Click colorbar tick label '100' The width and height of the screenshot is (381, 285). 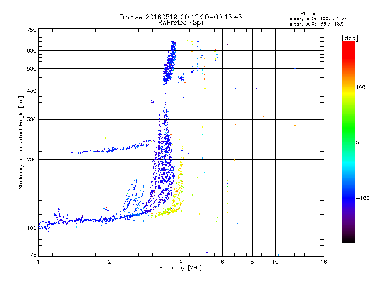tap(361, 87)
